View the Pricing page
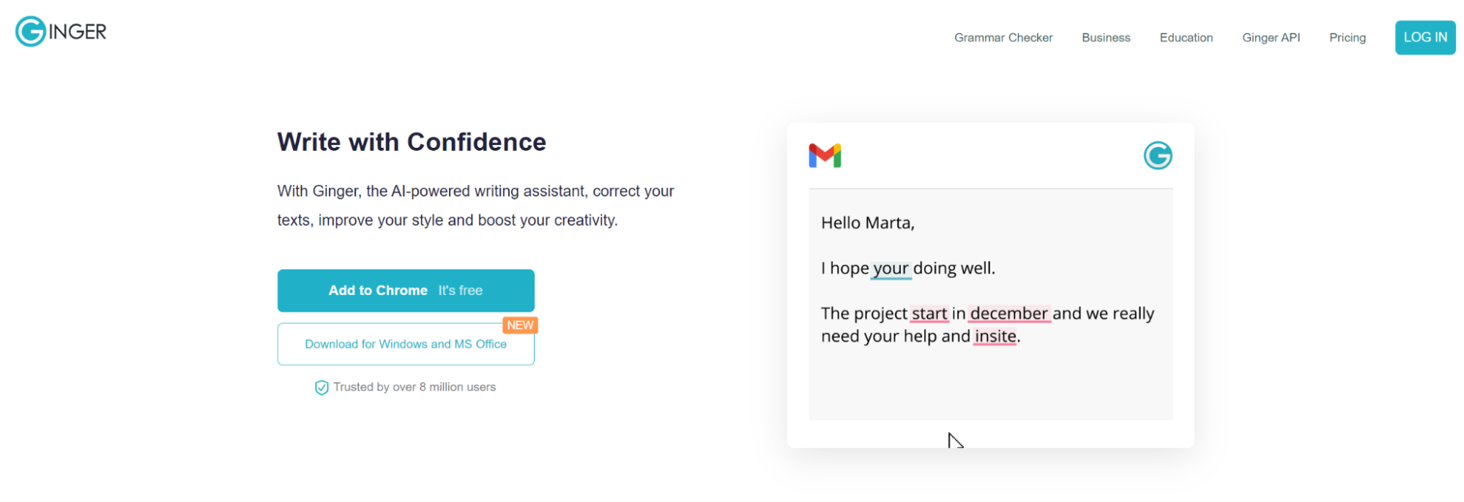The height and width of the screenshot is (502, 1464). click(x=1348, y=37)
